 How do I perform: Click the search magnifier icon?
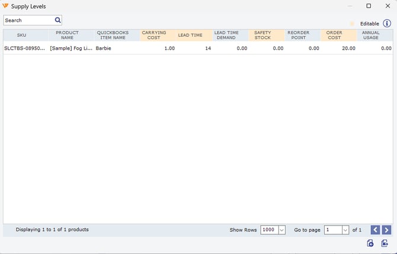(57, 20)
